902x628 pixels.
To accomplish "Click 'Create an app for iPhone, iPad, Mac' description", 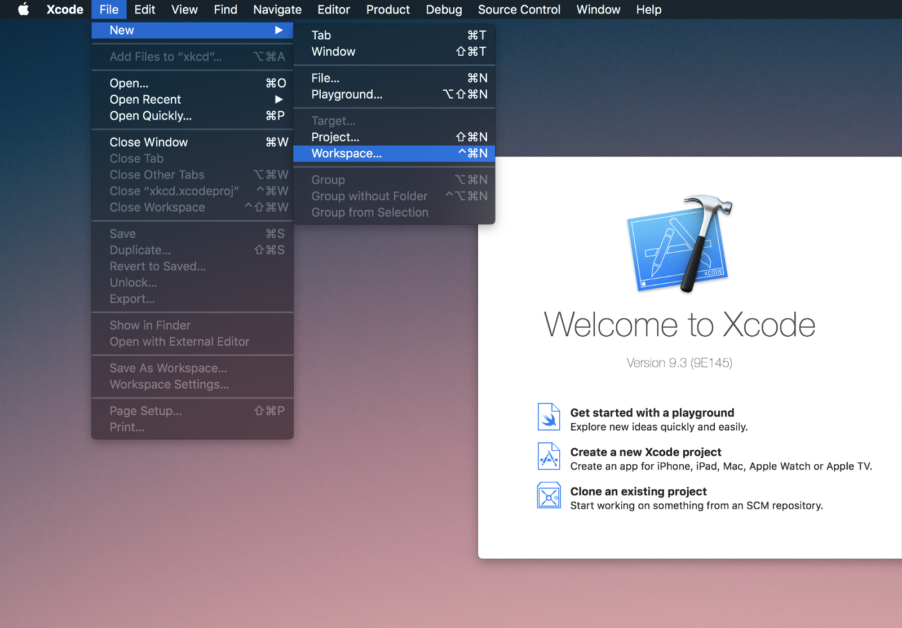I will click(x=721, y=467).
